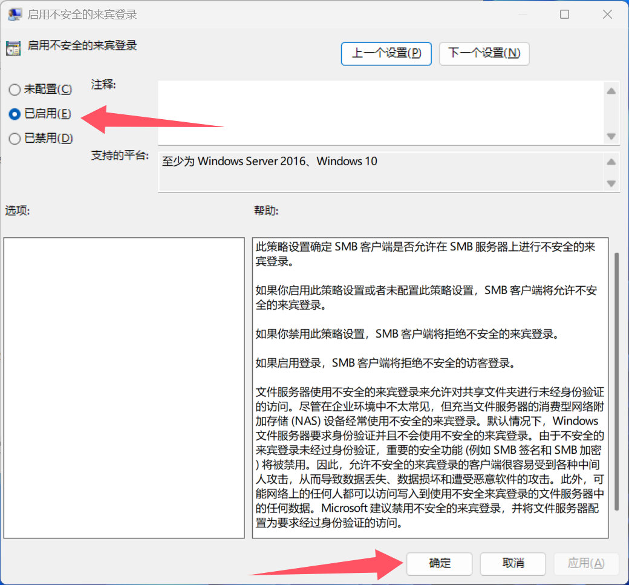Click the 取消 button
The image size is (629, 585).
tap(513, 563)
